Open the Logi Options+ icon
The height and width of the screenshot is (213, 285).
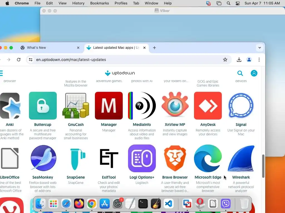tap(142, 158)
